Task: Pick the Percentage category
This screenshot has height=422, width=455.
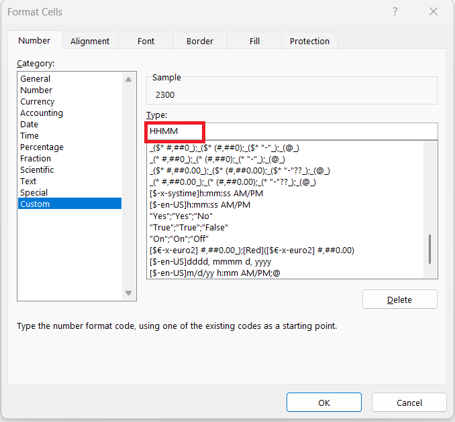Action: [x=70, y=147]
